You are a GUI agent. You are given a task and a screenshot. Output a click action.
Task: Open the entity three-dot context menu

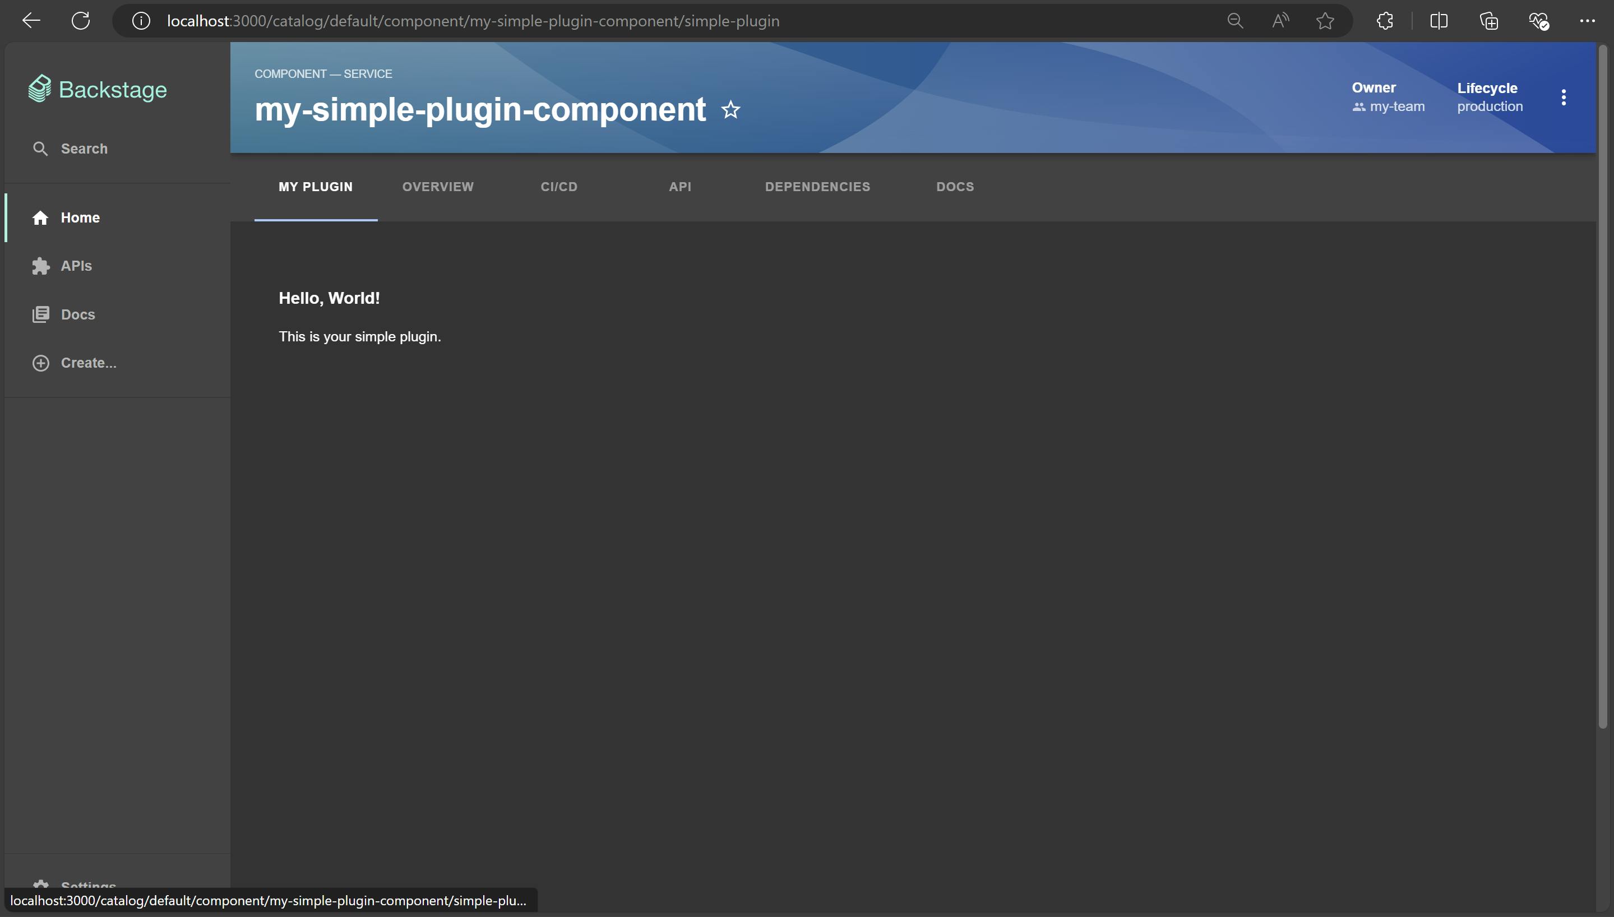coord(1563,97)
